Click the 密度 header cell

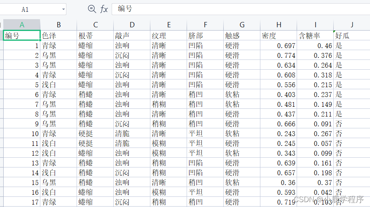[x=279, y=35]
